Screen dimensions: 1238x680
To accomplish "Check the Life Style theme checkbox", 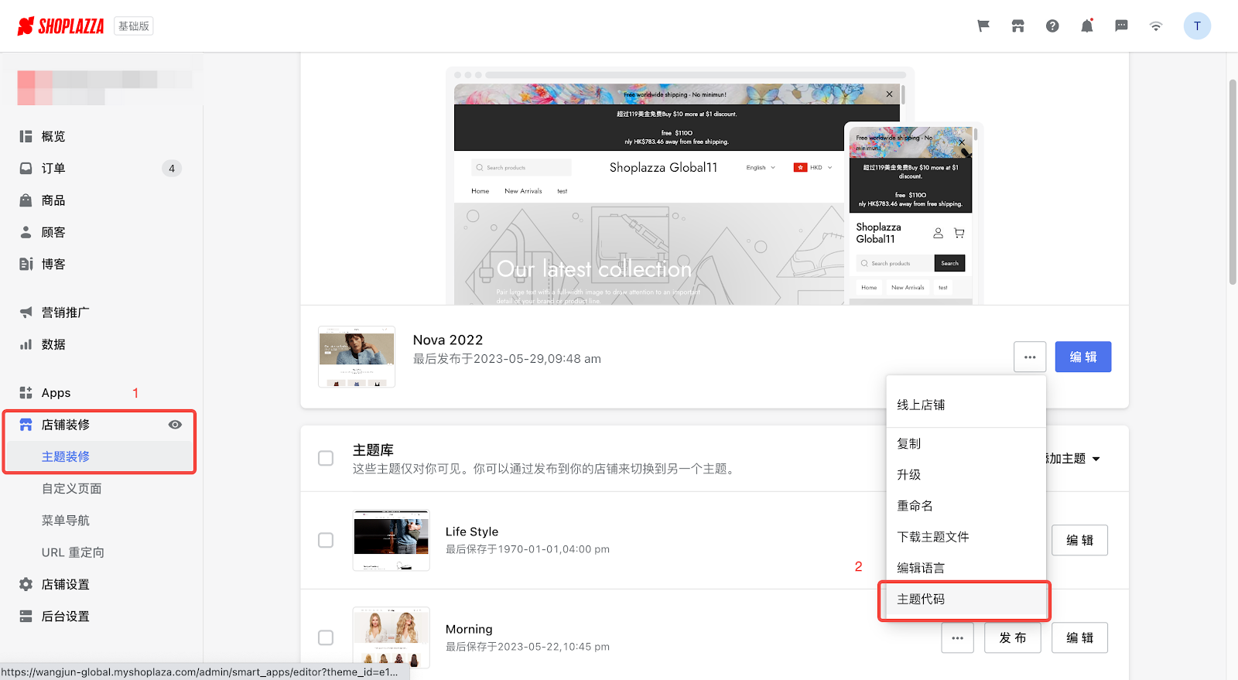I will coord(326,540).
